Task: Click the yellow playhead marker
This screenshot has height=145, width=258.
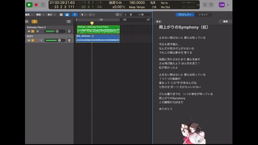Action: 92,23
